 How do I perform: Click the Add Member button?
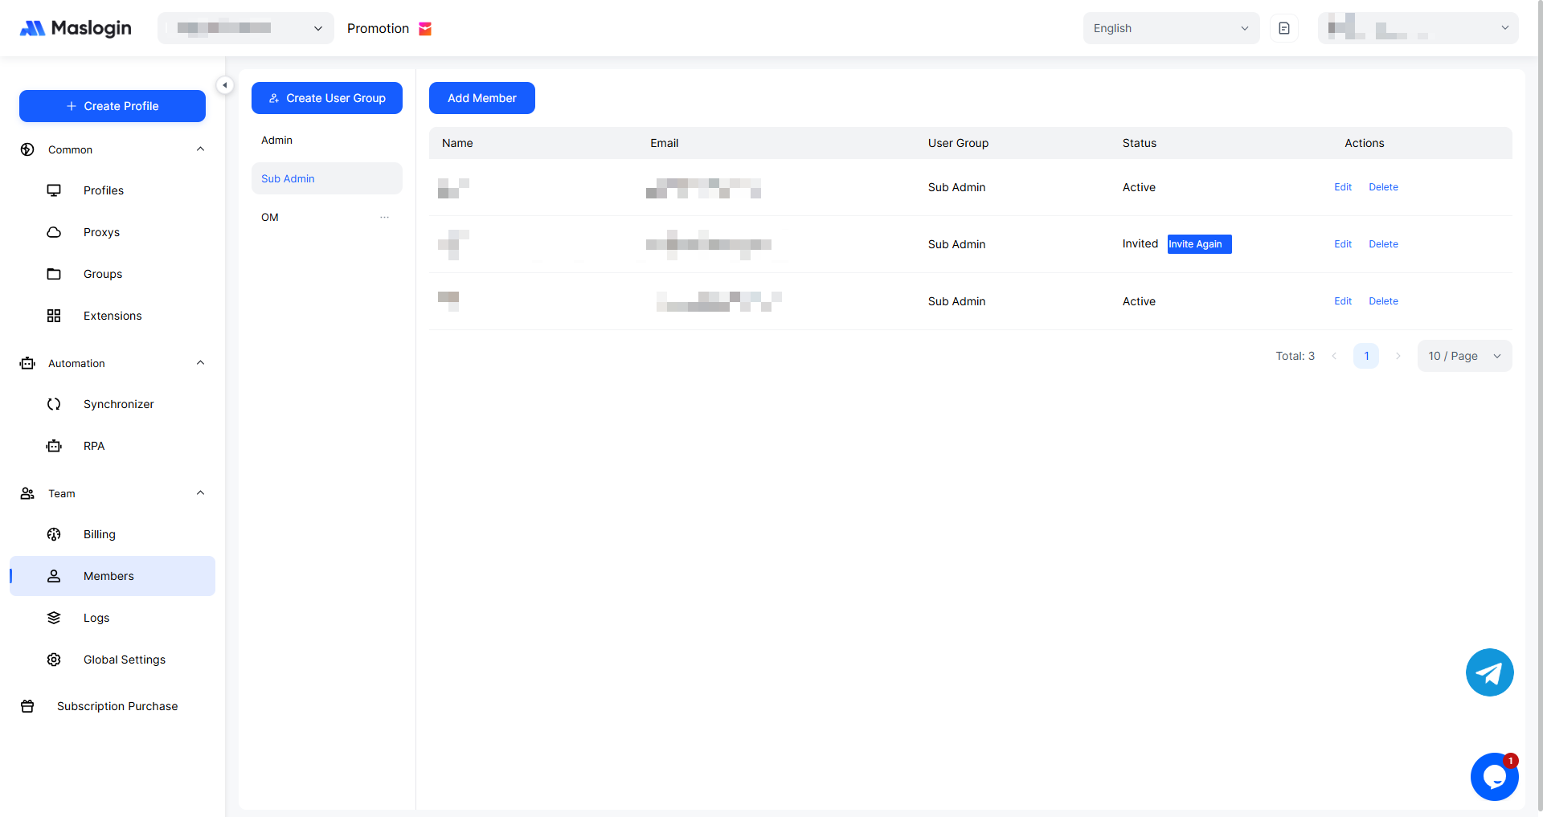click(x=481, y=98)
